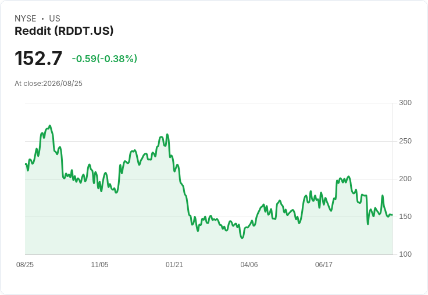This screenshot has width=428, height=295.
Task: Click the At close 2026/08/25 timestamp
Action: (x=49, y=84)
